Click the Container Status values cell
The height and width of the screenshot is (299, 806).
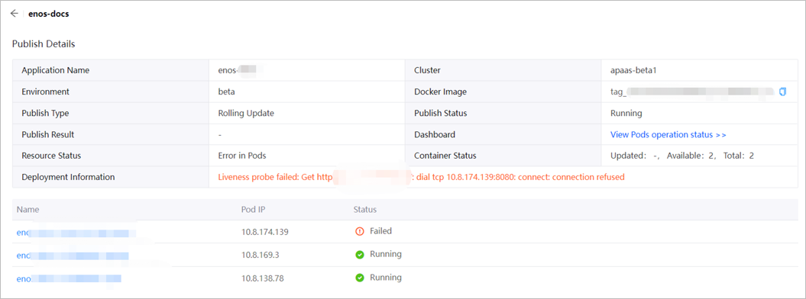[x=700, y=156]
